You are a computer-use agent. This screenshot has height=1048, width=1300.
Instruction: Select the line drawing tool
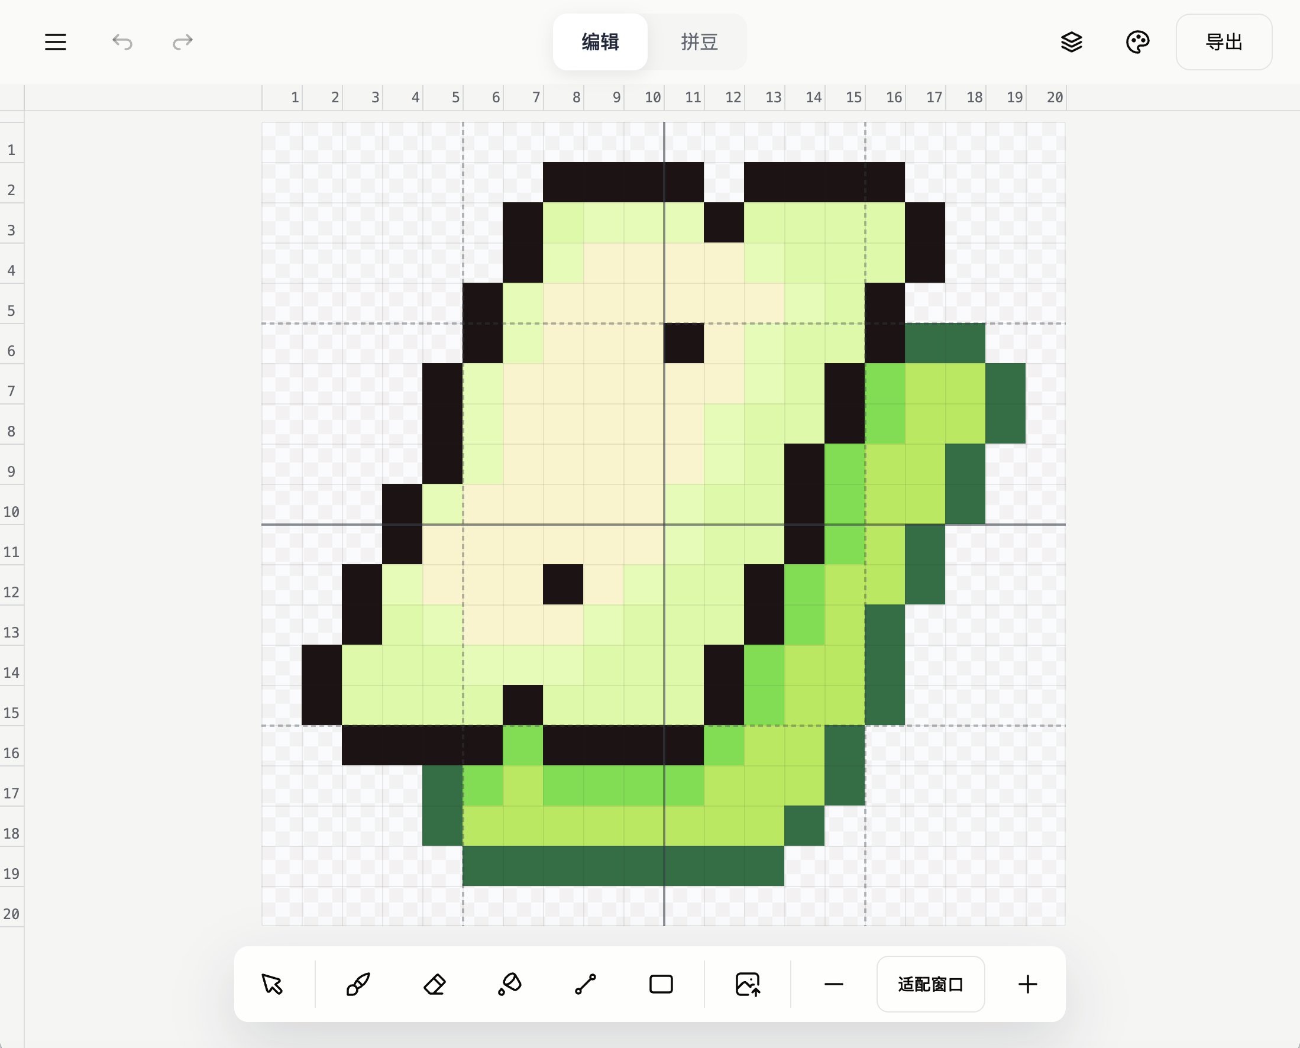click(x=586, y=984)
